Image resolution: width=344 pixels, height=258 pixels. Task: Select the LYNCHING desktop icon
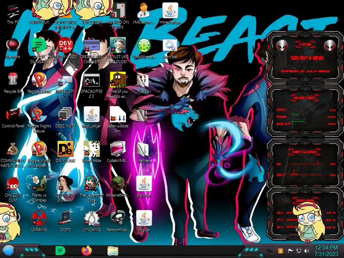91,222
